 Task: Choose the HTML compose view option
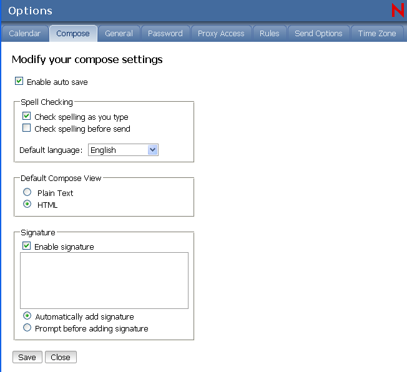(x=27, y=204)
